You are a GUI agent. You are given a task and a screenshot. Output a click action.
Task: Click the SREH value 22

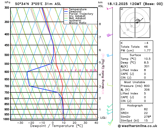coord(146,113)
